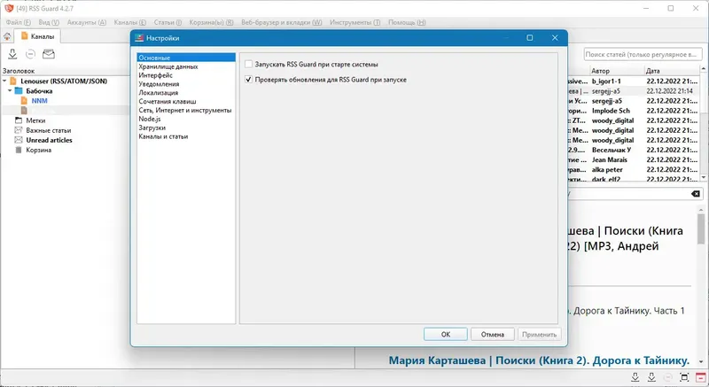Select Node.js settings category
709x387 pixels.
186,119
